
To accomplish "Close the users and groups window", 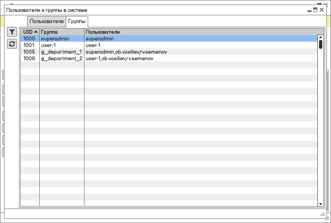I will click(321, 9).
